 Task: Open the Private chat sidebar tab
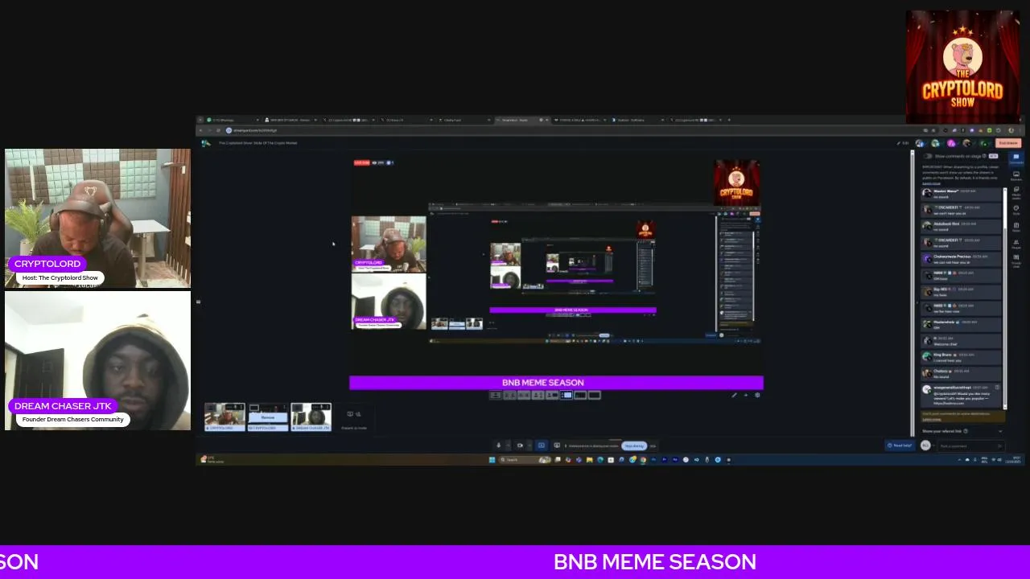tap(1016, 262)
